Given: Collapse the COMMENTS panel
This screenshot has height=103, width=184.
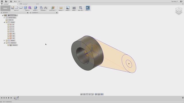Looking at the screenshot, I should pos(30,13).
